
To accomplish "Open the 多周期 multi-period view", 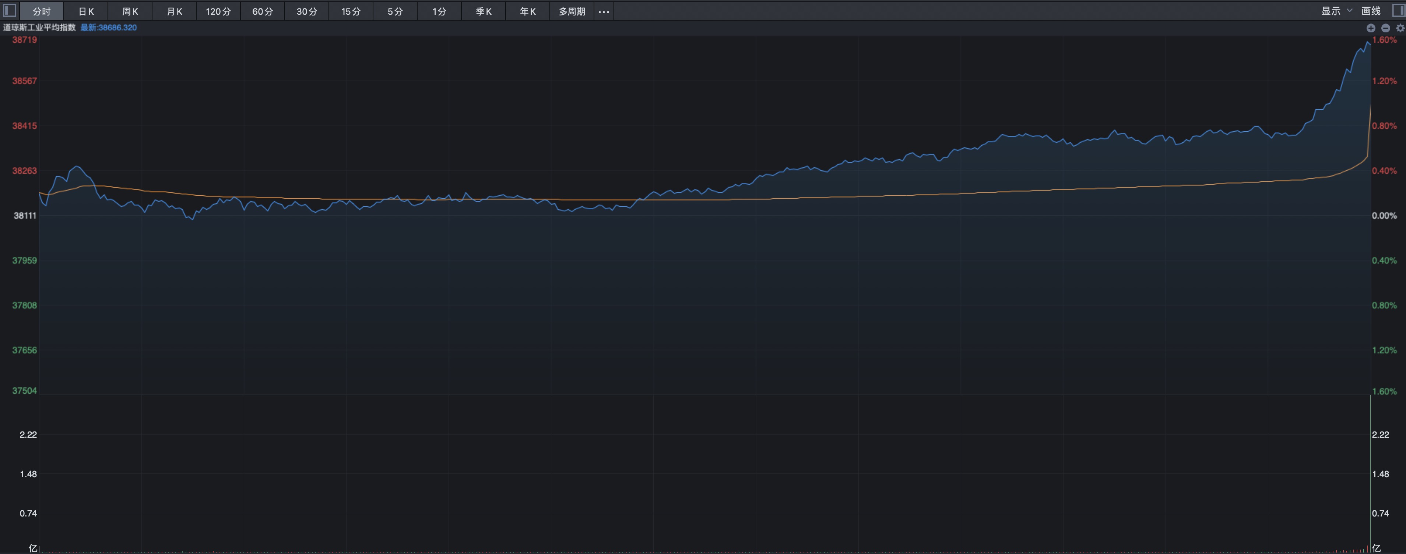I will [572, 11].
